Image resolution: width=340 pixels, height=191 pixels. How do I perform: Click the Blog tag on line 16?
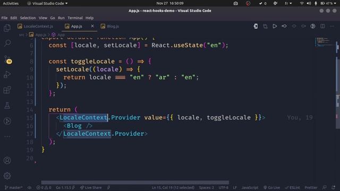pos(74,126)
